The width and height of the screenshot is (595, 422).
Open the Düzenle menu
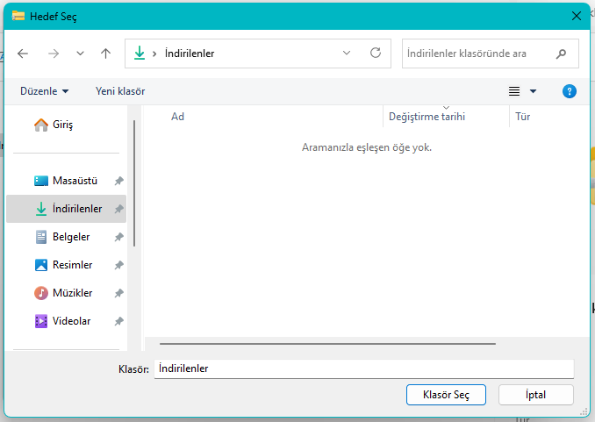pyautogui.click(x=45, y=91)
